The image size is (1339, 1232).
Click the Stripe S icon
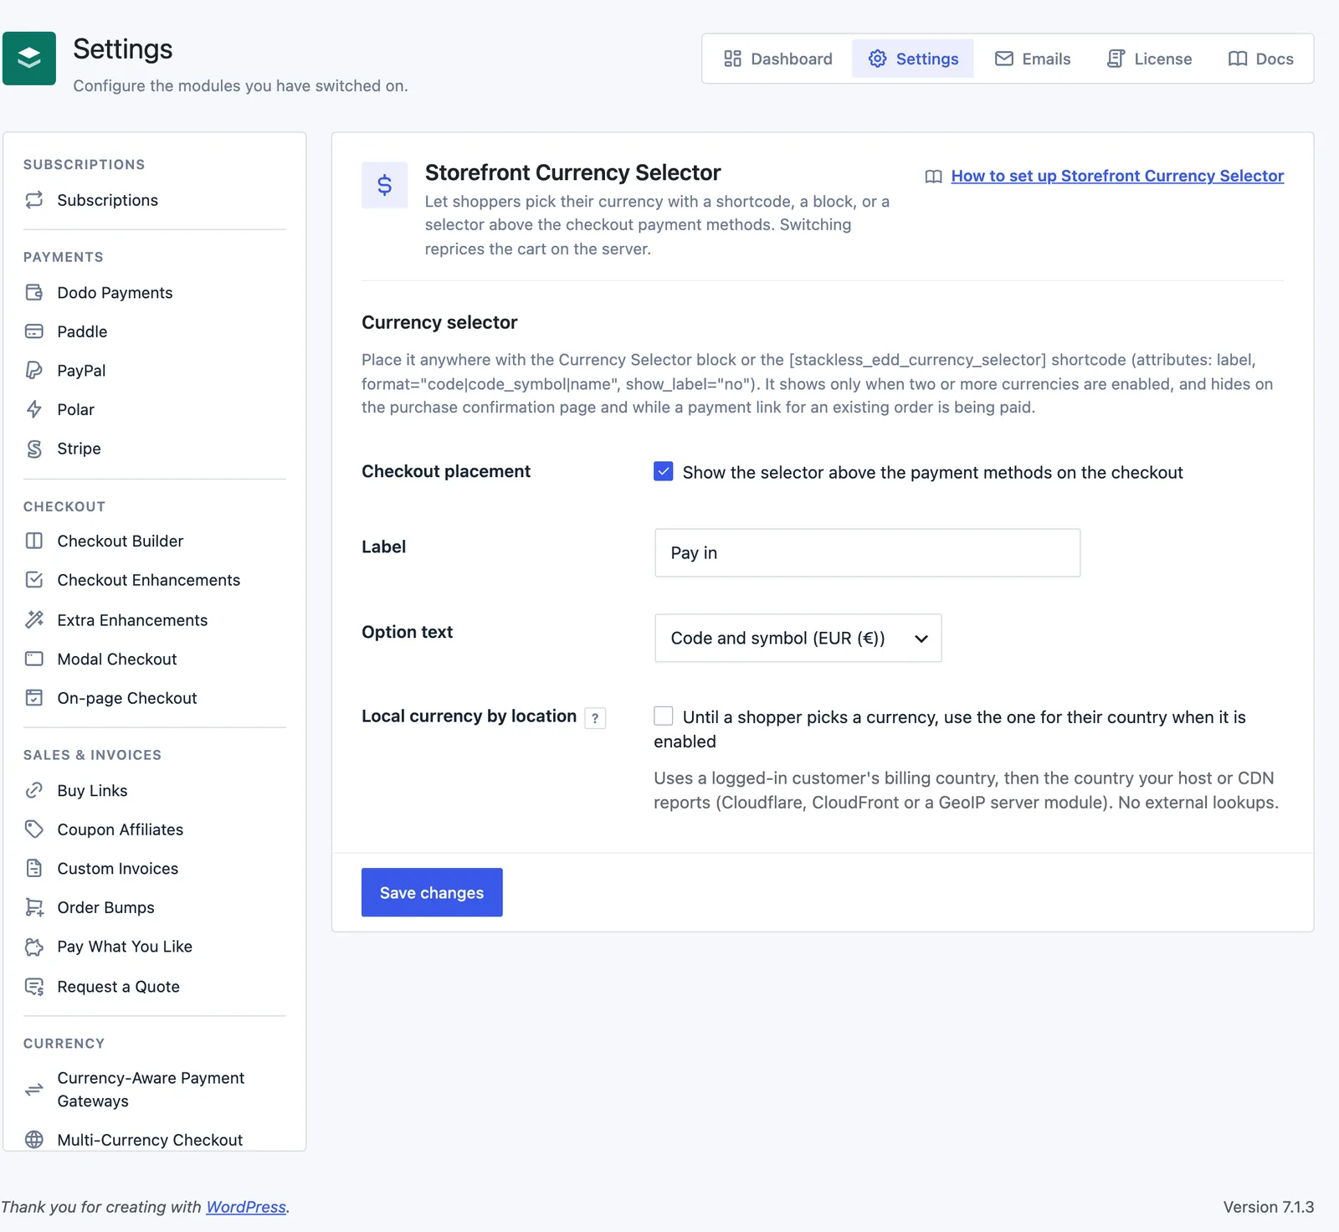34,449
